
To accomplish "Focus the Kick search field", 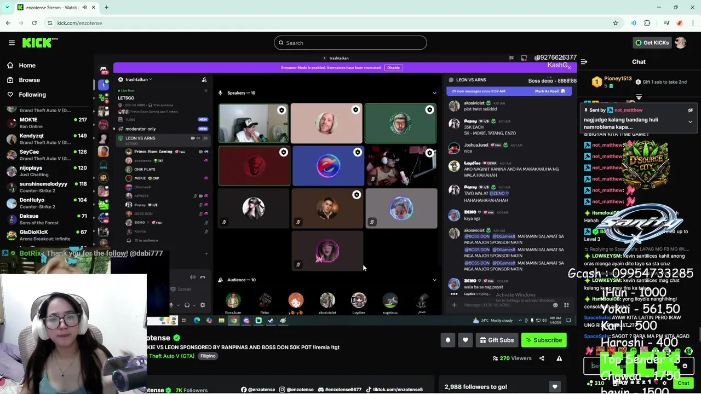I will tap(350, 43).
